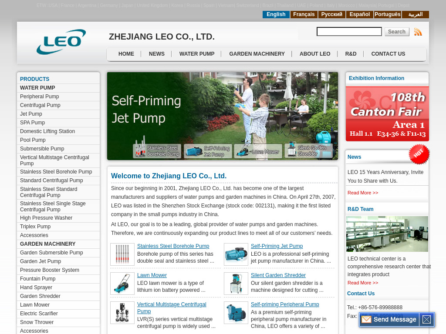
Task: Select Jet Pump in the sidebar
Action: pyautogui.click(x=31, y=114)
